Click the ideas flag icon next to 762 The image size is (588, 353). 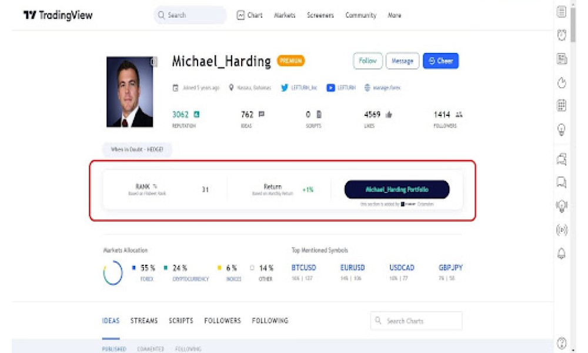click(262, 114)
